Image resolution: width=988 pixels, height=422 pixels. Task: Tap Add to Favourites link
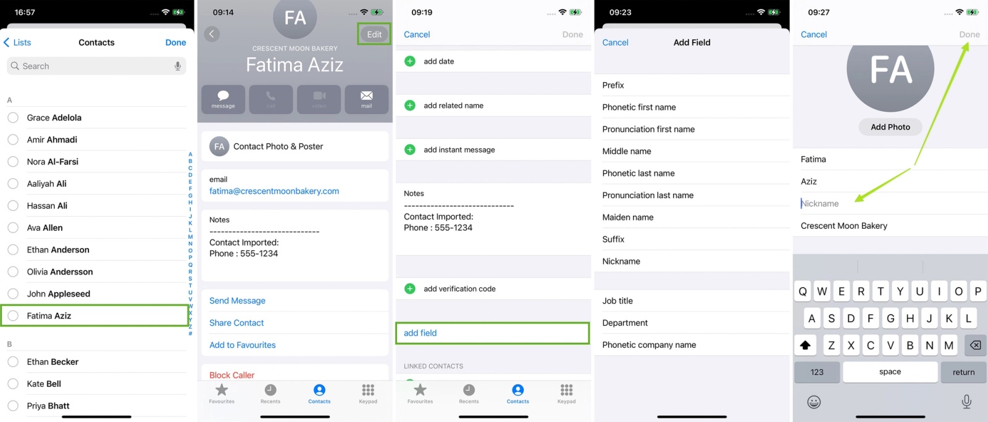coord(243,345)
